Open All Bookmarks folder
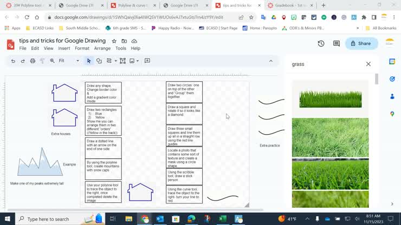Image resolution: width=401 pixels, height=225 pixels. [381, 28]
